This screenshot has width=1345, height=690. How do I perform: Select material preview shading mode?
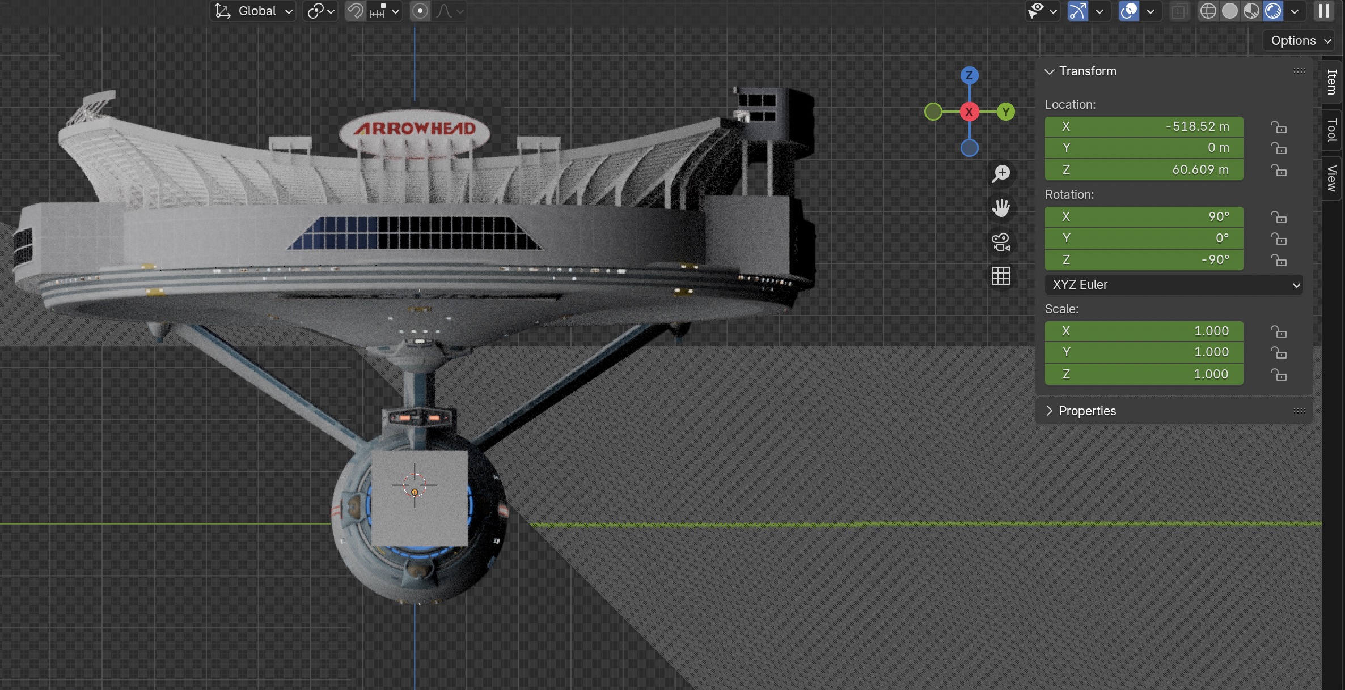pyautogui.click(x=1251, y=11)
